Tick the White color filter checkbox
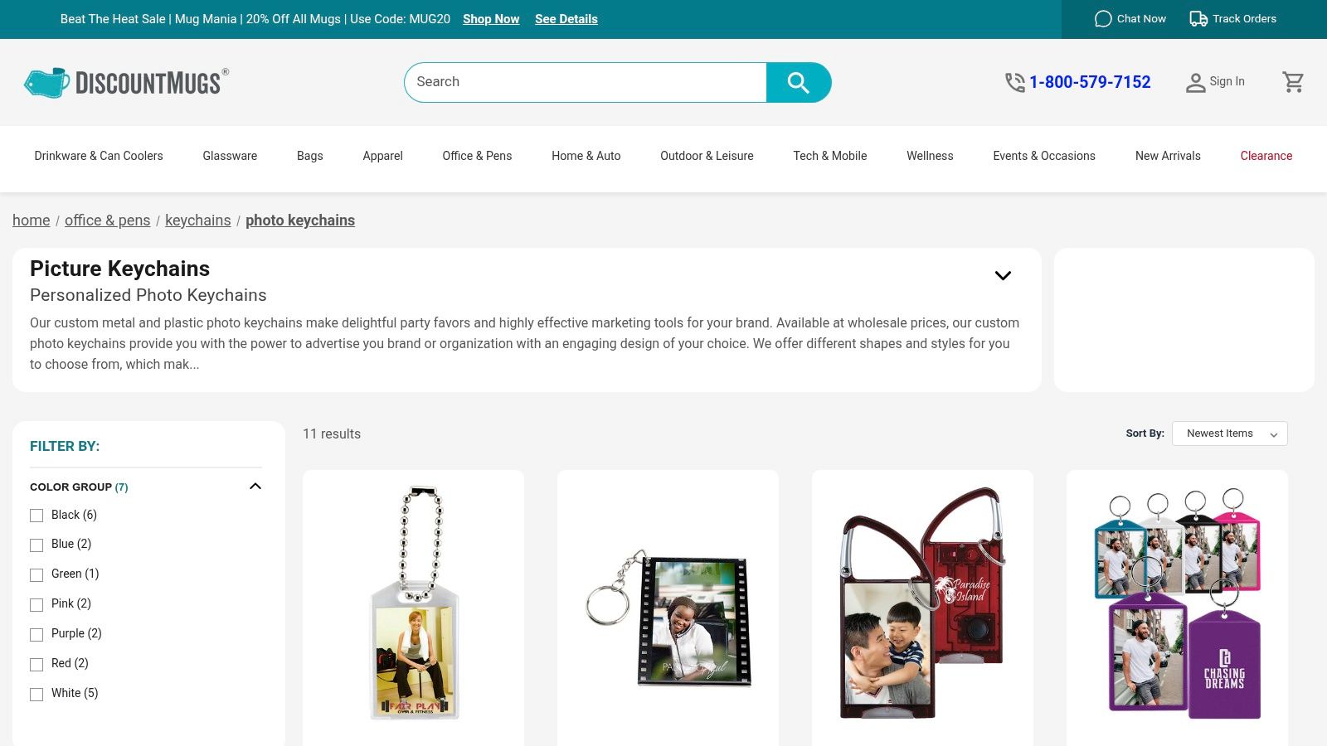The image size is (1327, 746). 36,695
